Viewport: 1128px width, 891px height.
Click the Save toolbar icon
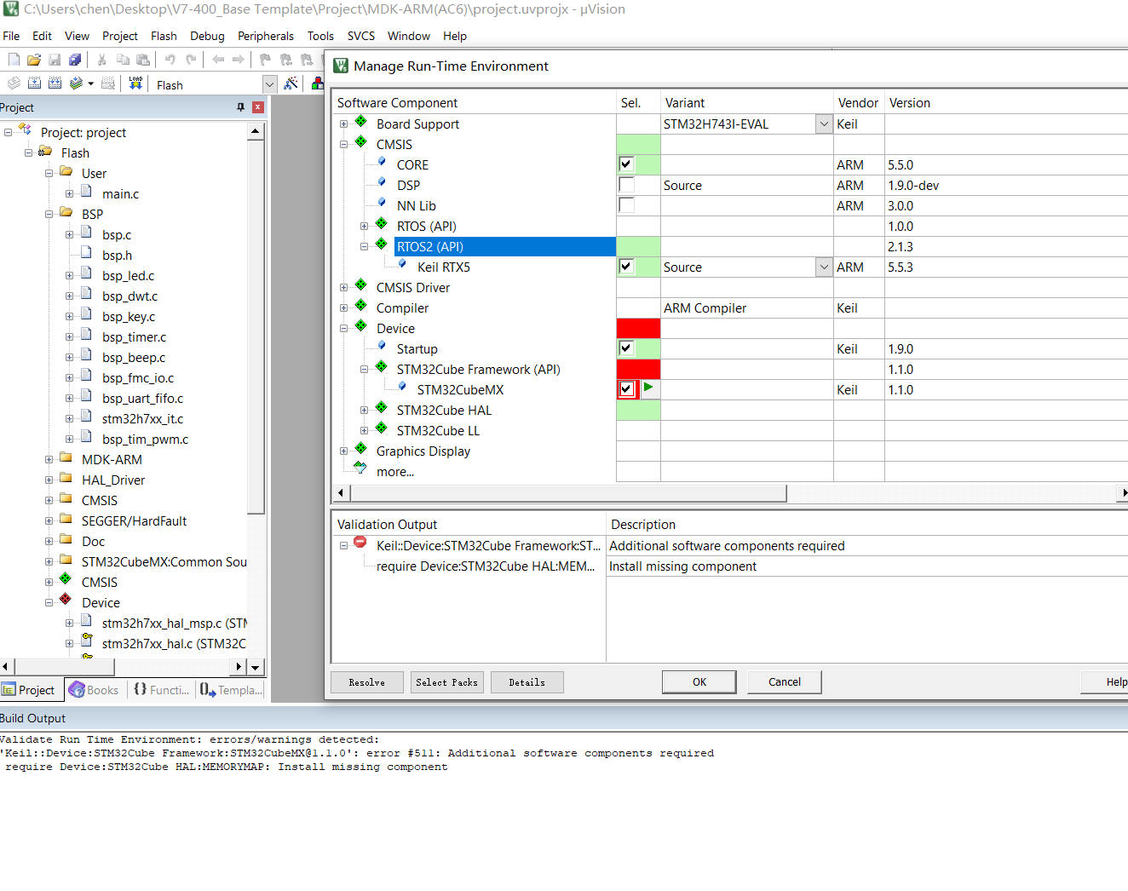point(55,60)
